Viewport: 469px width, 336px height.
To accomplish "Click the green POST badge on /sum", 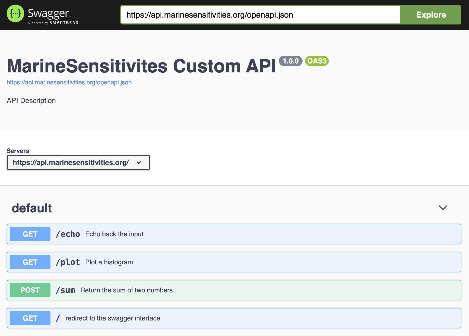I will [30, 290].
